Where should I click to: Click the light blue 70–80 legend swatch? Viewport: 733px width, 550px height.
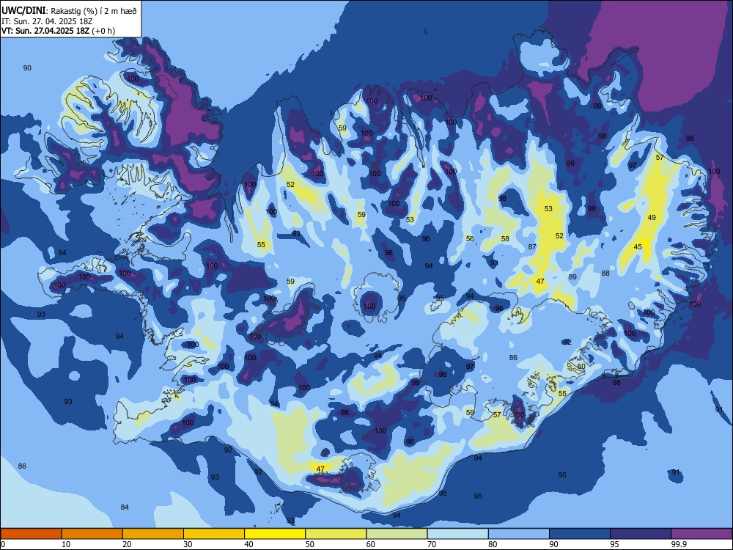(x=457, y=534)
